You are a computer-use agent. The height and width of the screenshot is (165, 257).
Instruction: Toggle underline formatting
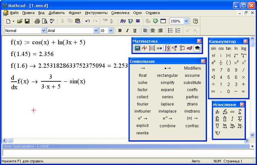(135, 30)
